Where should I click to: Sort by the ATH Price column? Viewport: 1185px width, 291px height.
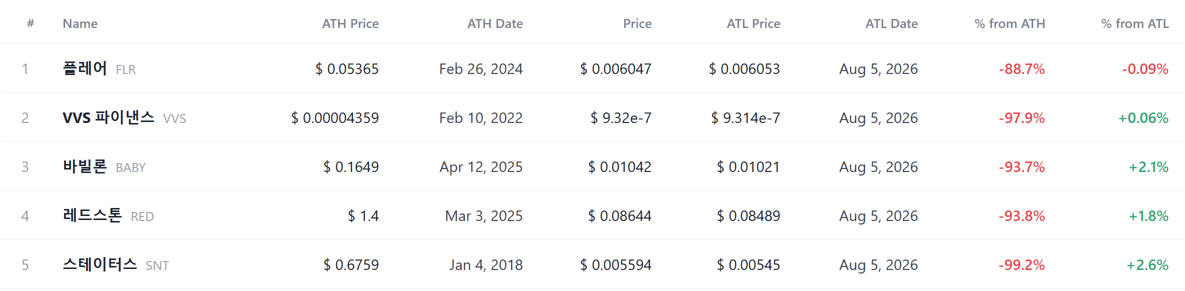(x=350, y=23)
